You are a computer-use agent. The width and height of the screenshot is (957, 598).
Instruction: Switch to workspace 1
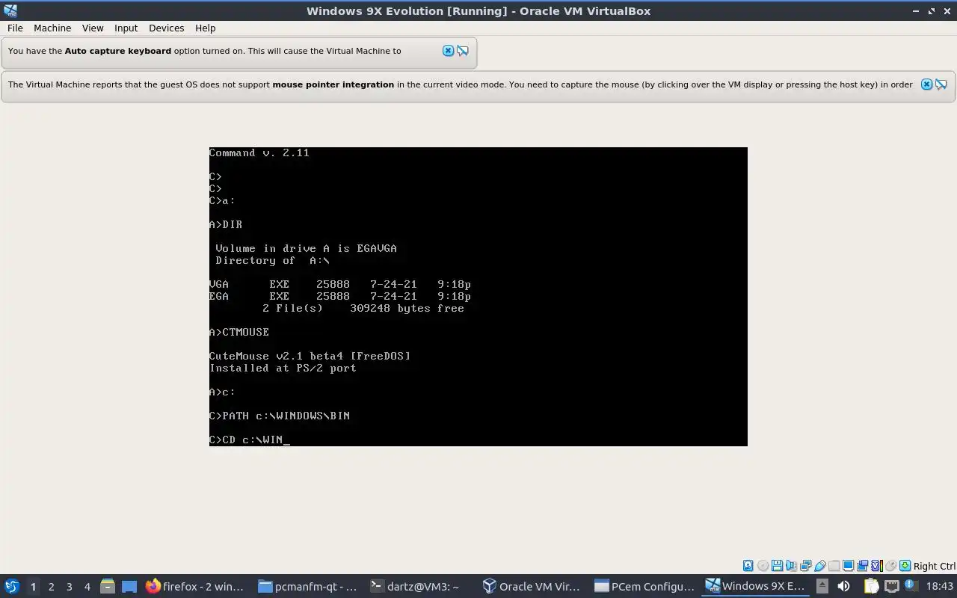(x=33, y=587)
